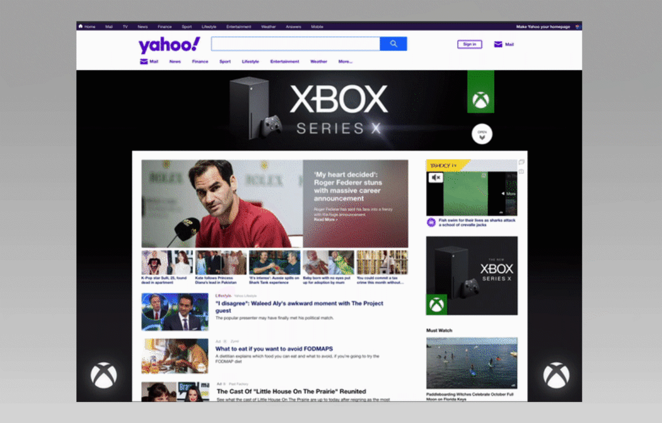Select TV in the top bar
Image resolution: width=662 pixels, height=423 pixels.
tap(125, 27)
